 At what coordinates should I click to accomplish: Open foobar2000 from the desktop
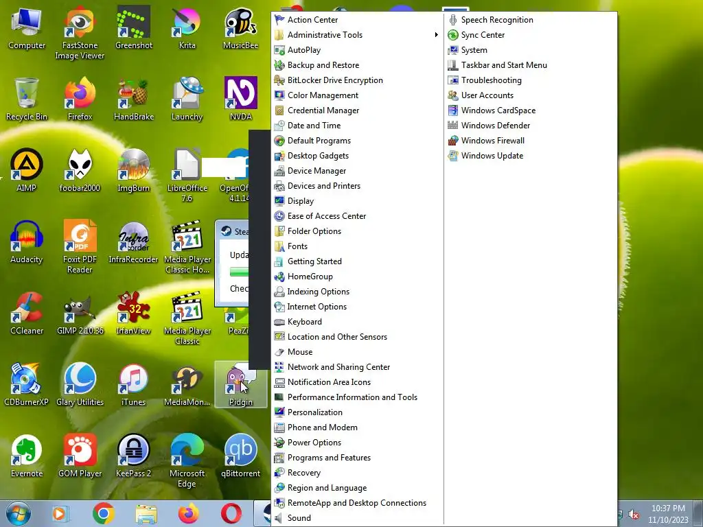click(x=80, y=171)
